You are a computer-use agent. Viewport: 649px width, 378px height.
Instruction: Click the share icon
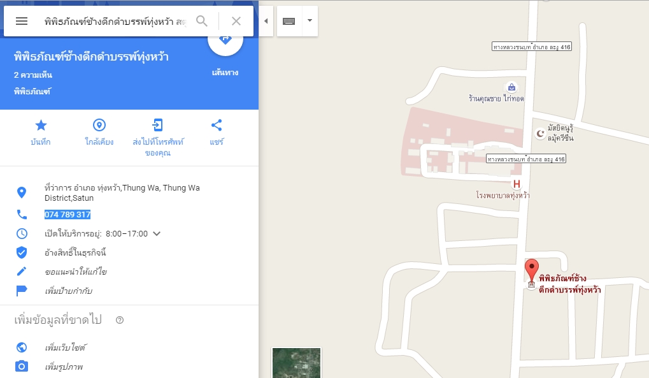coord(217,125)
